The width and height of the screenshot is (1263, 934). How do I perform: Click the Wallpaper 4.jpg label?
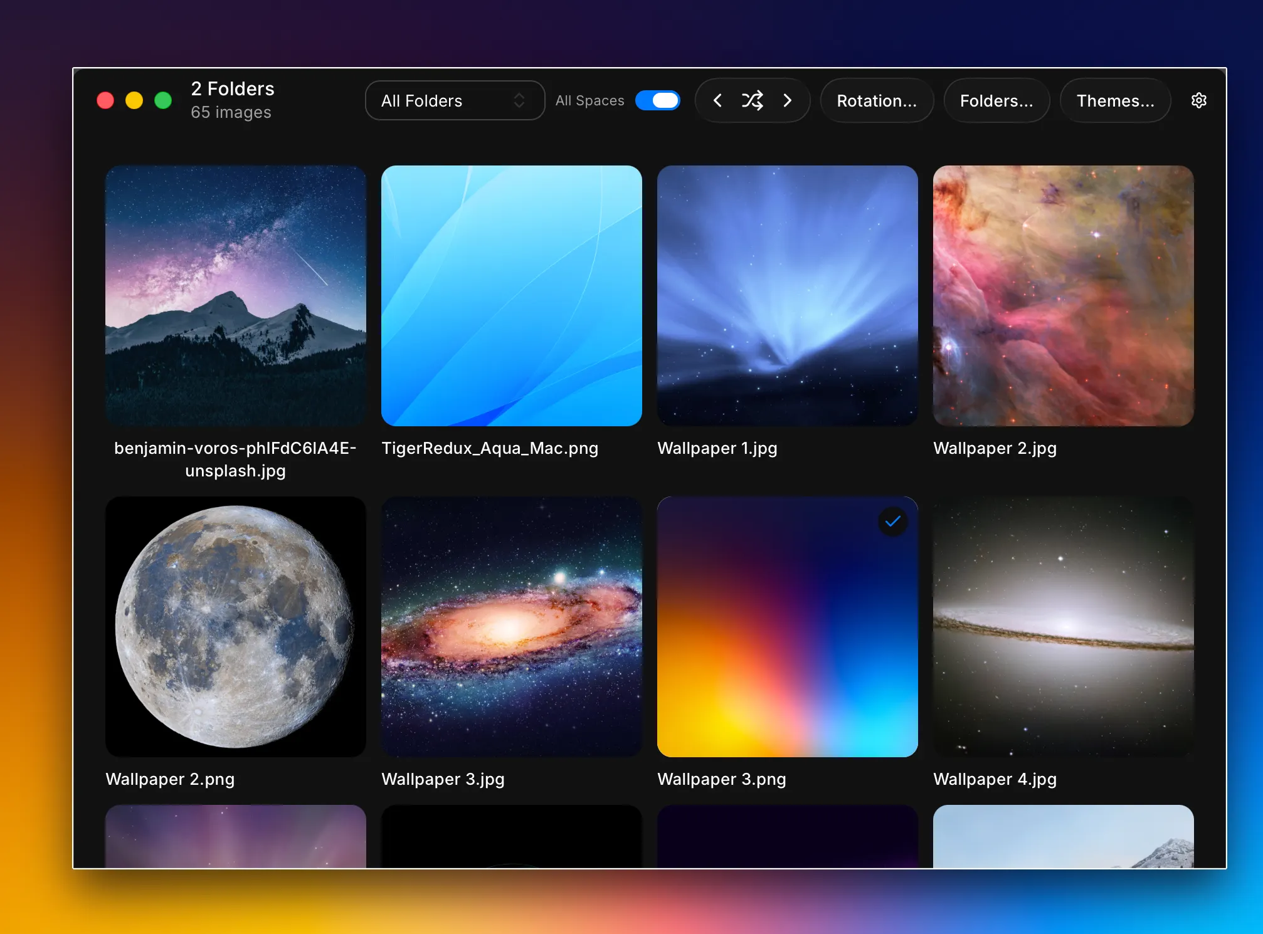(x=995, y=779)
